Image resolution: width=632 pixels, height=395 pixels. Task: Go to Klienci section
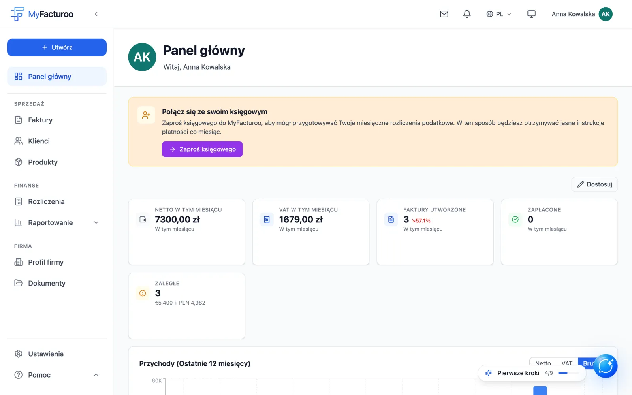(57, 141)
